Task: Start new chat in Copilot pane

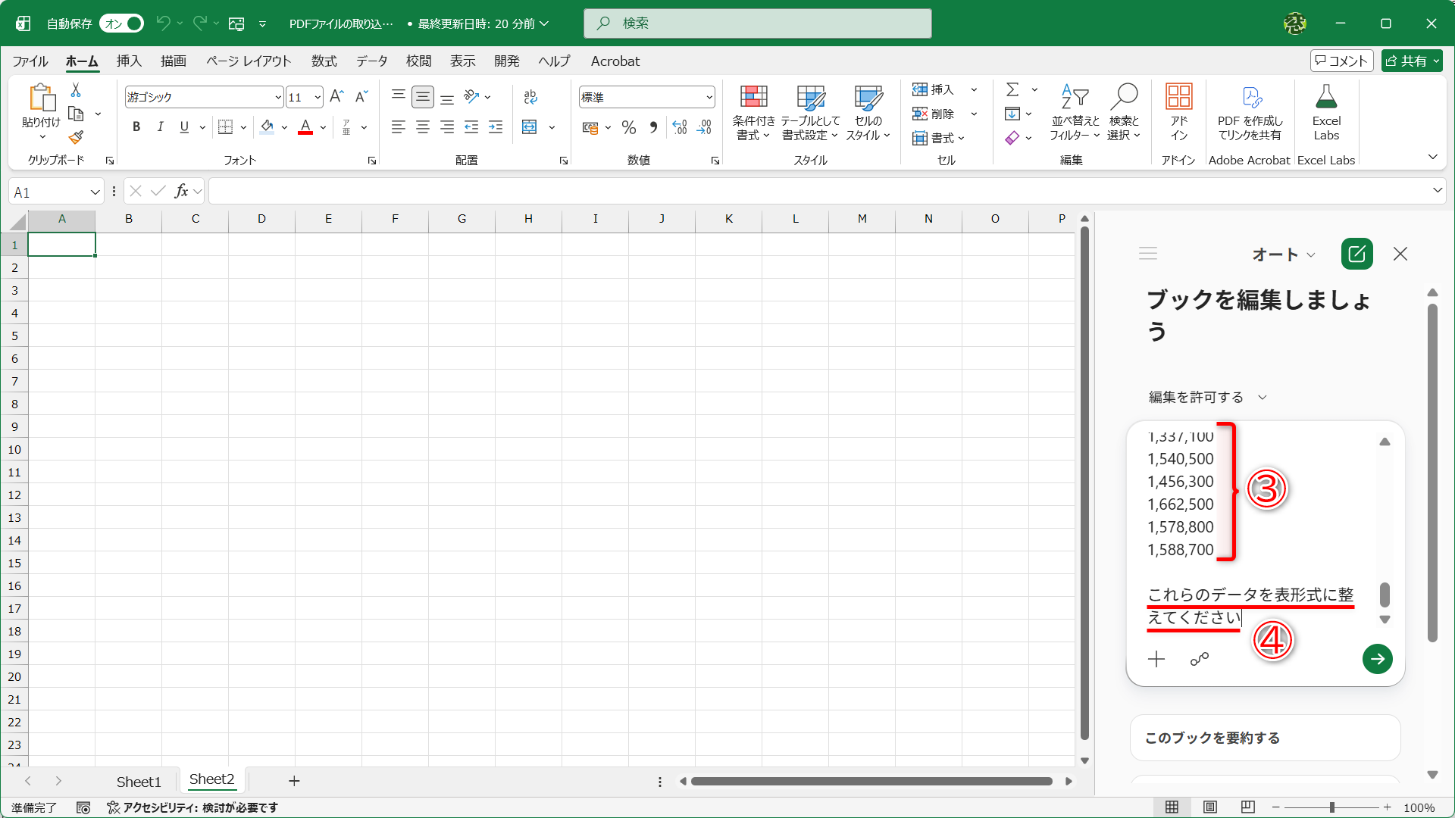Action: 1356,254
